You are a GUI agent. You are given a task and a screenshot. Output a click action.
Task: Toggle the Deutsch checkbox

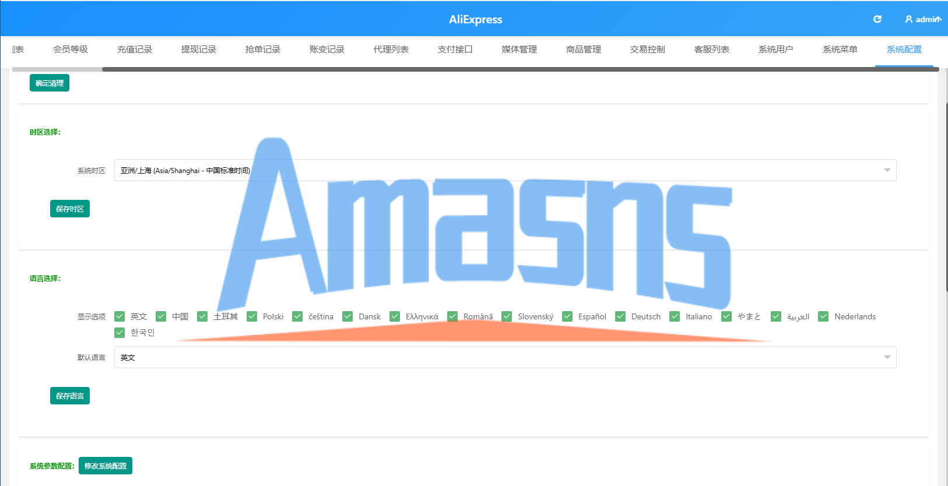[620, 316]
